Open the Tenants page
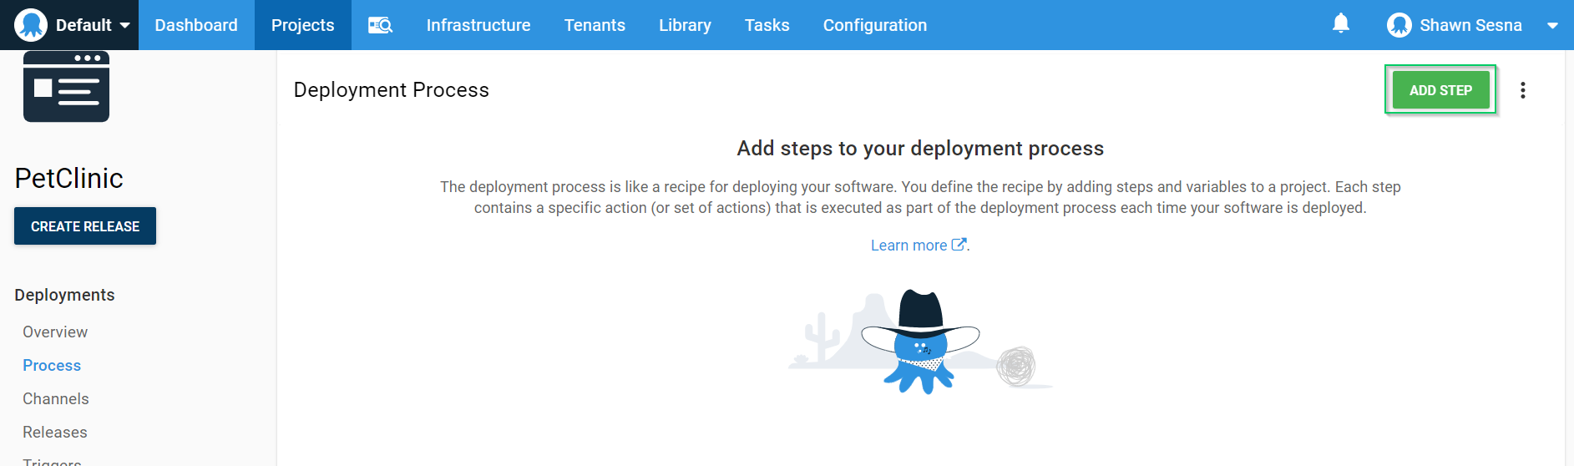Screen dimensions: 1574x466 [594, 25]
